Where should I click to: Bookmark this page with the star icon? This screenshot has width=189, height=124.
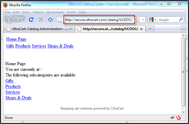(x=138, y=19)
